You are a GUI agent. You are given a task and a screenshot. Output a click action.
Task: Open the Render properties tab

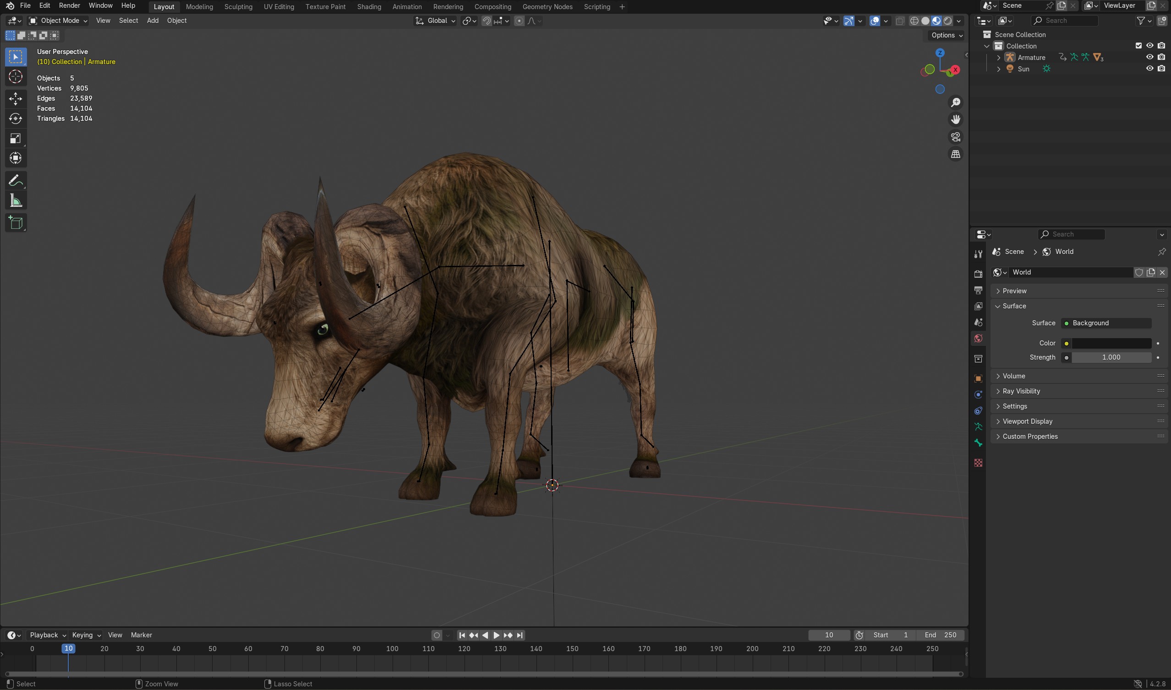978,274
